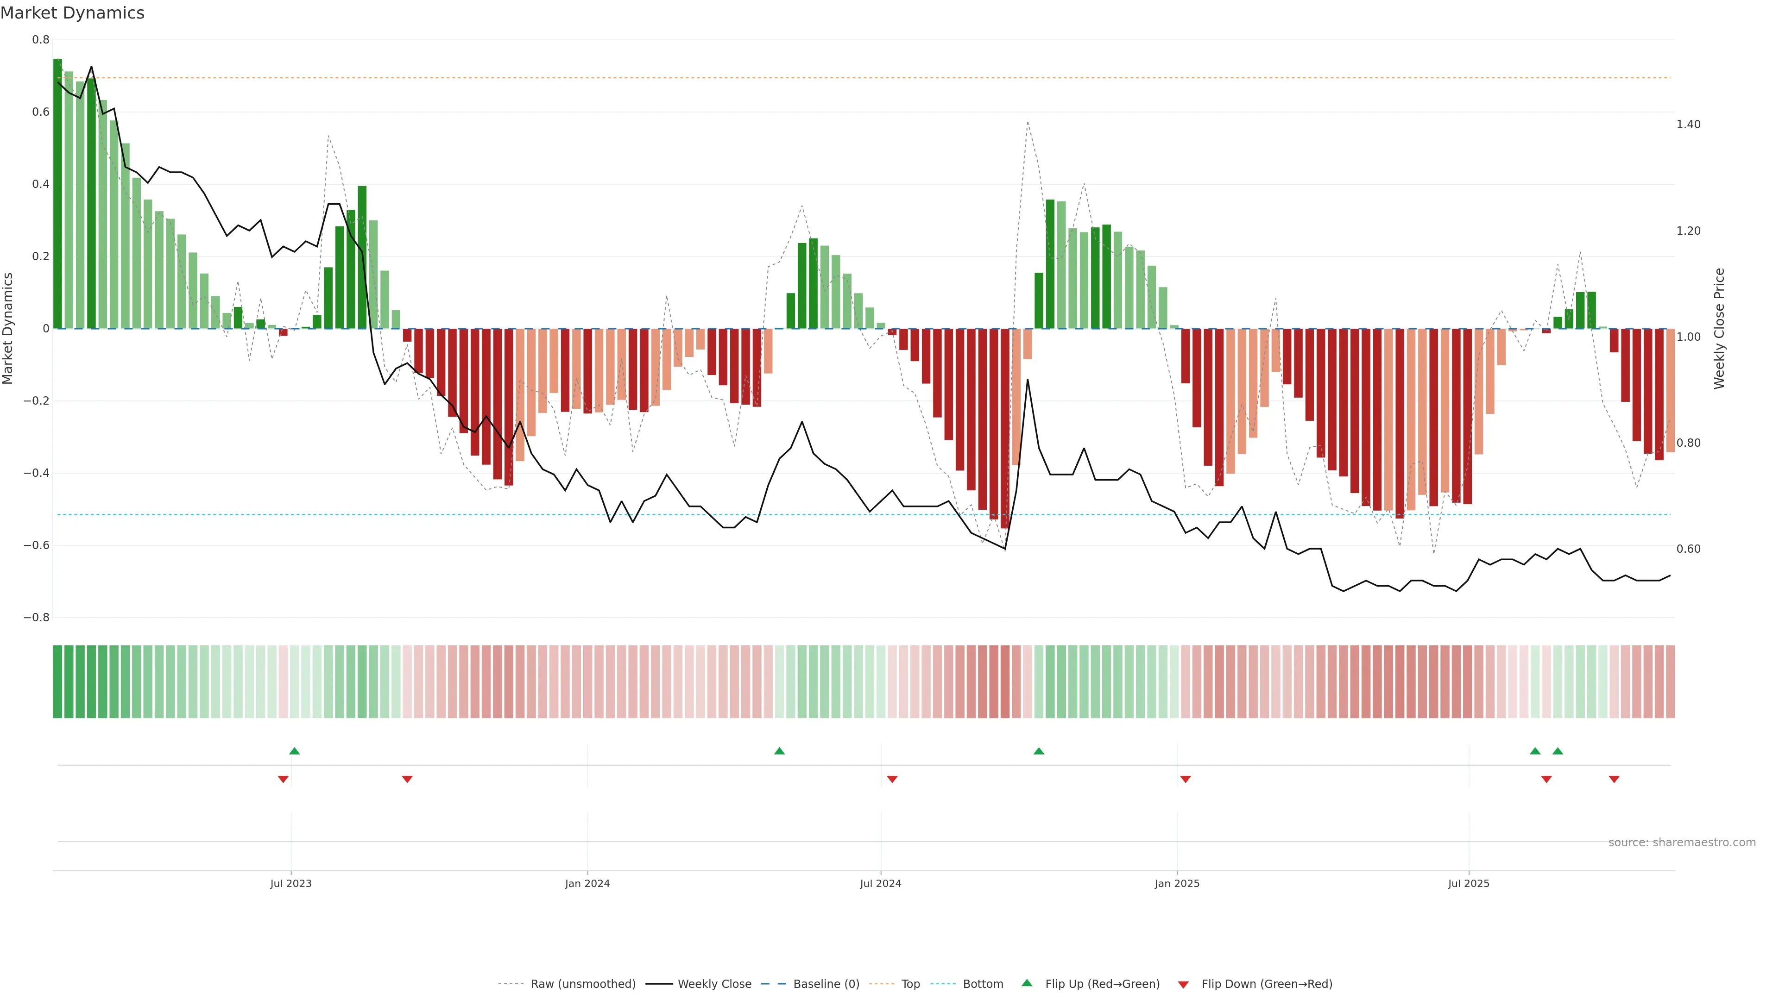Click the green flip-up triangle before Jul 2024

[x=779, y=751]
